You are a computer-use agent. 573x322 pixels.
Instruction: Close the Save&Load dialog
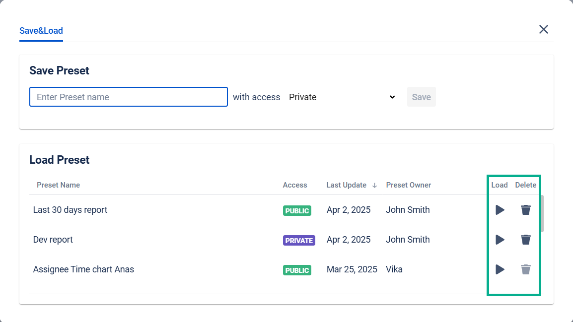(544, 29)
